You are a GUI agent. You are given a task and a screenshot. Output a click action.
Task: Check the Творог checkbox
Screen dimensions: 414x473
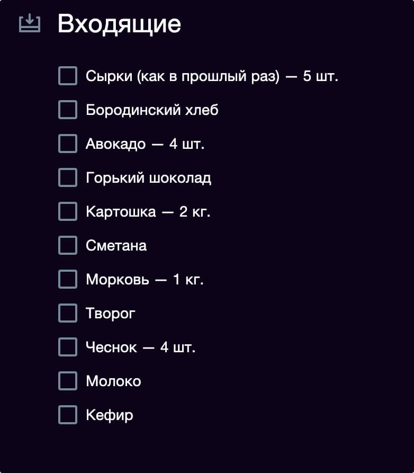click(x=68, y=313)
